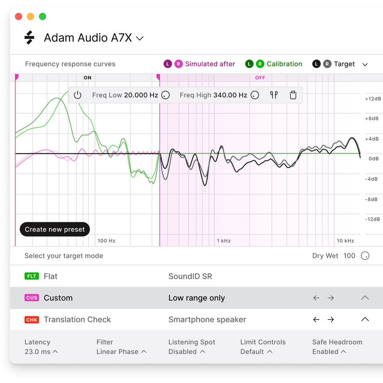The width and height of the screenshot is (383, 383).
Task: Toggle the filter band power icon
Action: [78, 95]
